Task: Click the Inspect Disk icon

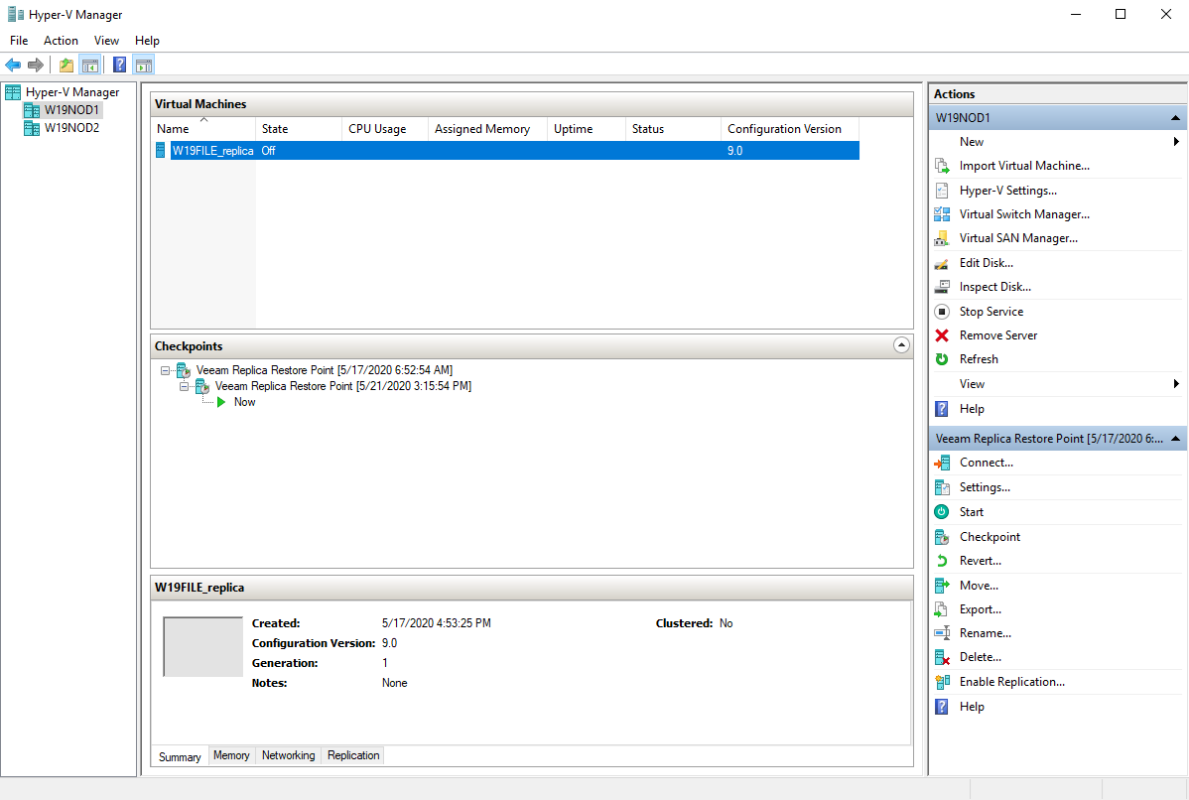Action: pyautogui.click(x=942, y=288)
